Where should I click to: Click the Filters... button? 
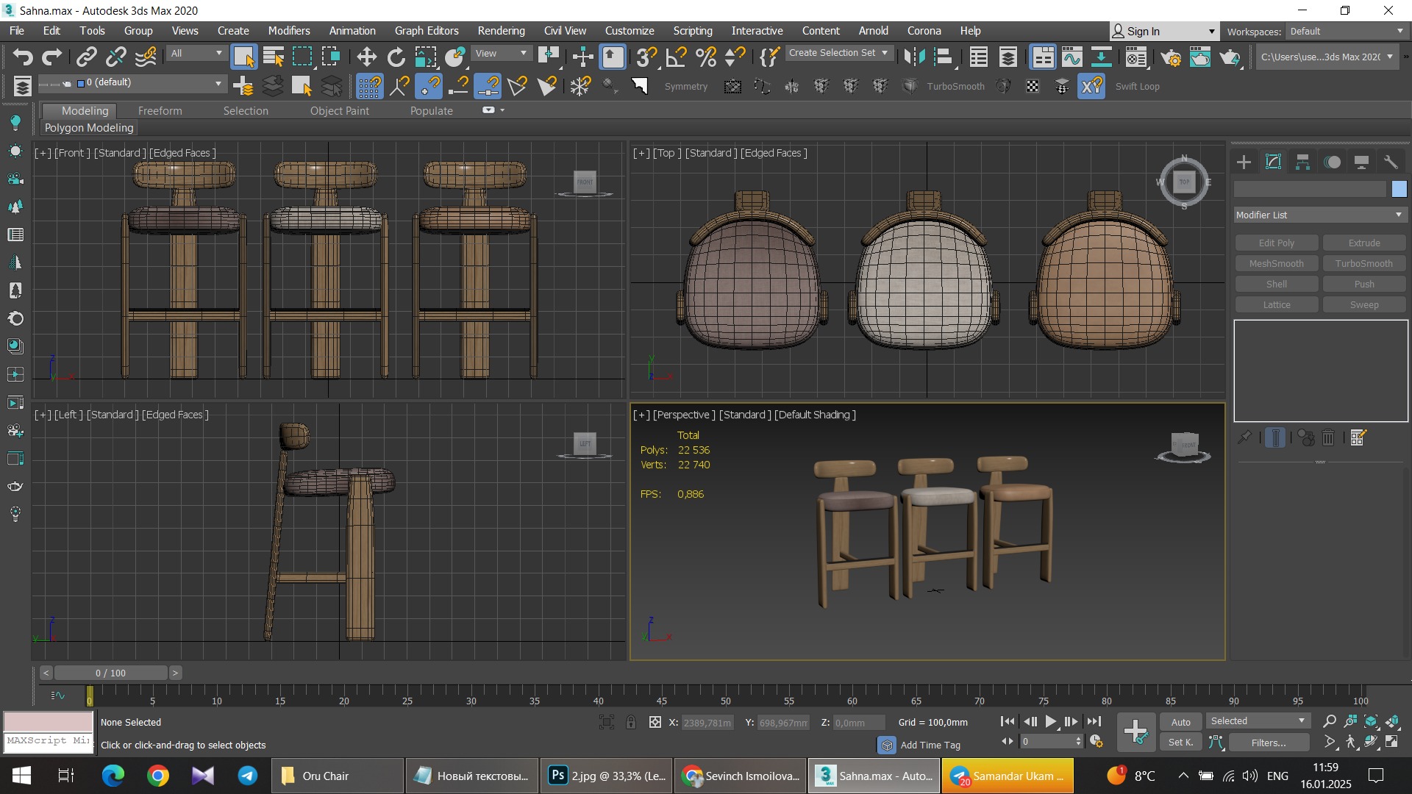[1268, 743]
